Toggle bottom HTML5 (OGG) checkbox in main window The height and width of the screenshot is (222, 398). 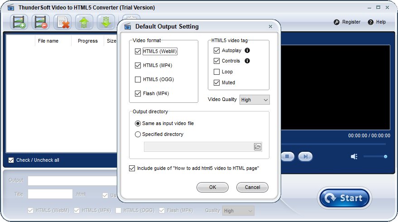click(x=118, y=211)
